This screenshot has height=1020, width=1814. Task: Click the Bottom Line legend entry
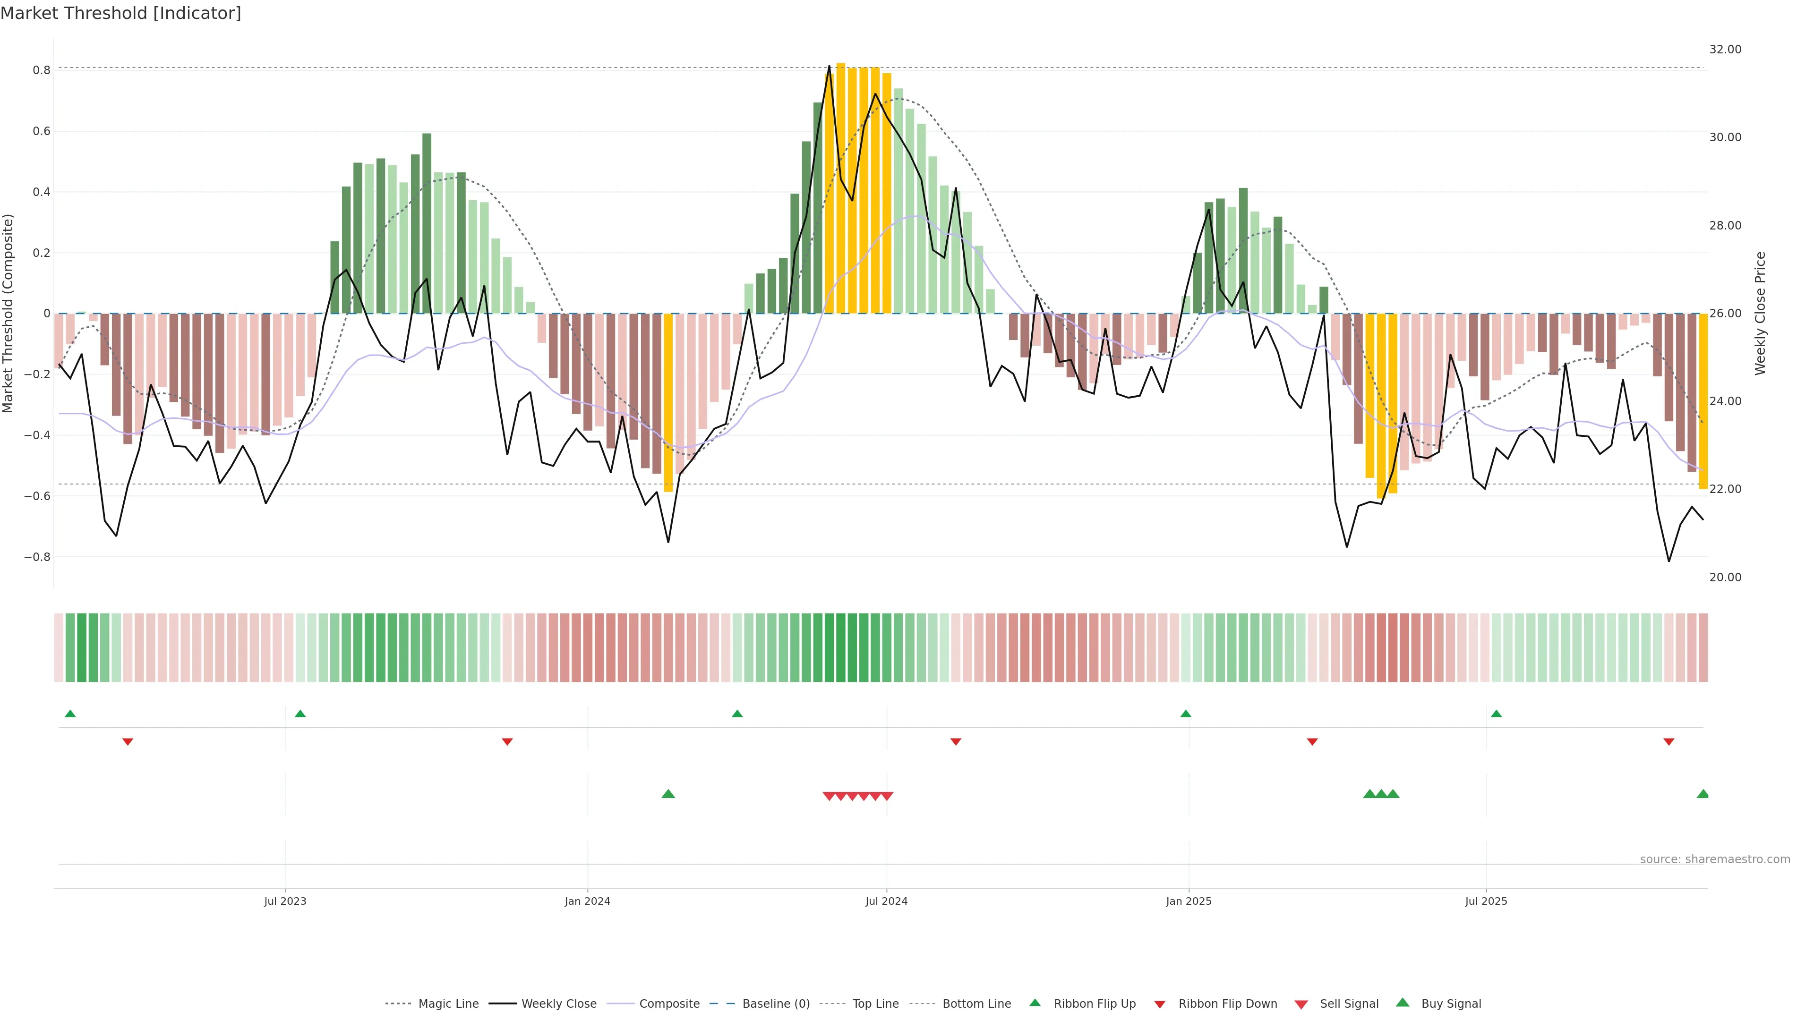click(x=976, y=1004)
